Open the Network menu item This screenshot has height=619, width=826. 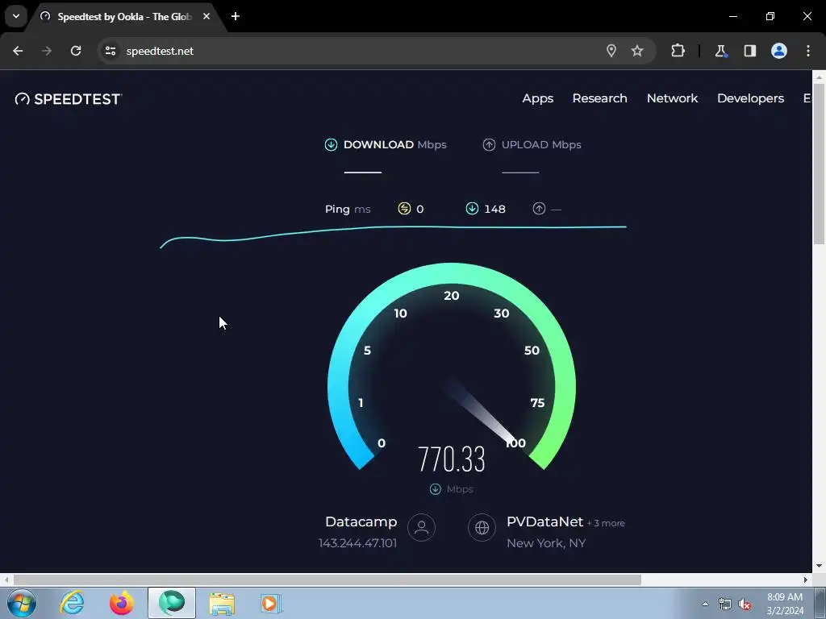click(x=672, y=98)
